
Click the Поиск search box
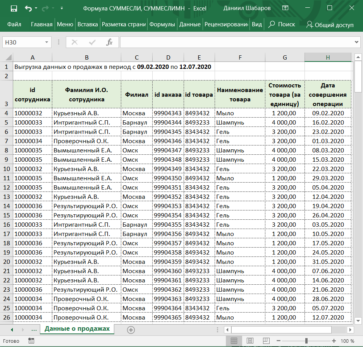[282, 24]
